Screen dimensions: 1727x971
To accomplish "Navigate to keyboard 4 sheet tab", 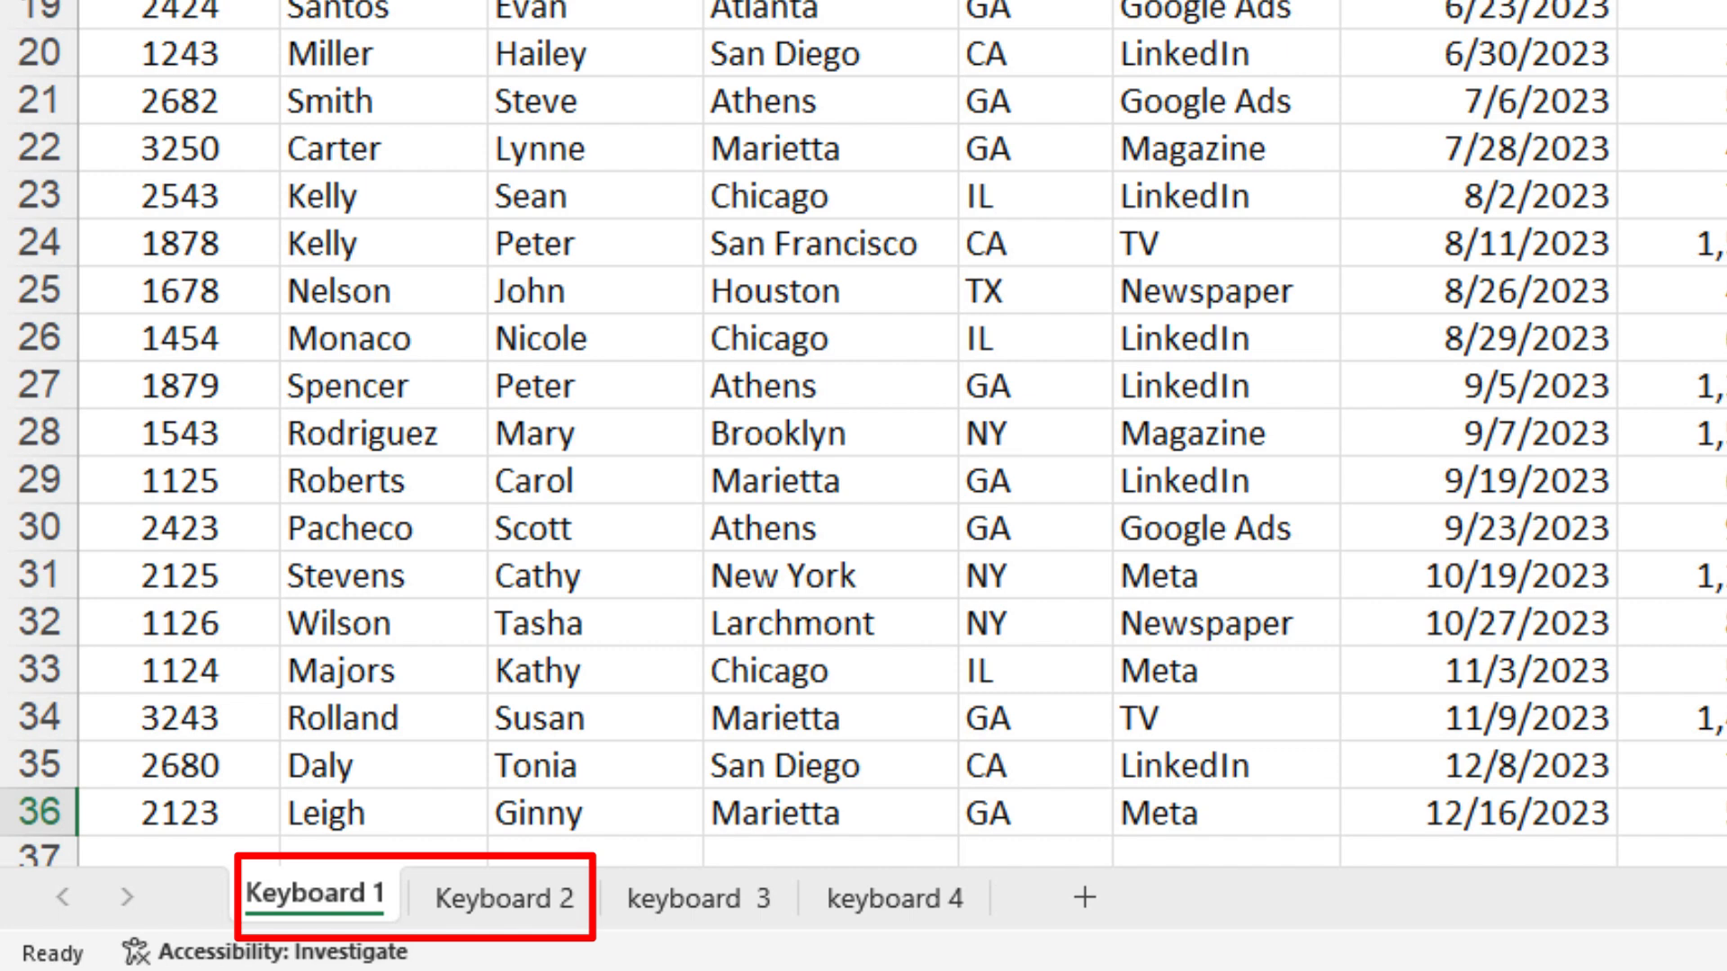I will point(896,897).
